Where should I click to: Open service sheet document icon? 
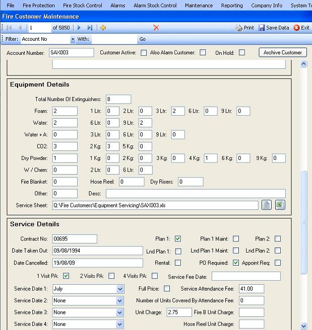pyautogui.click(x=267, y=205)
